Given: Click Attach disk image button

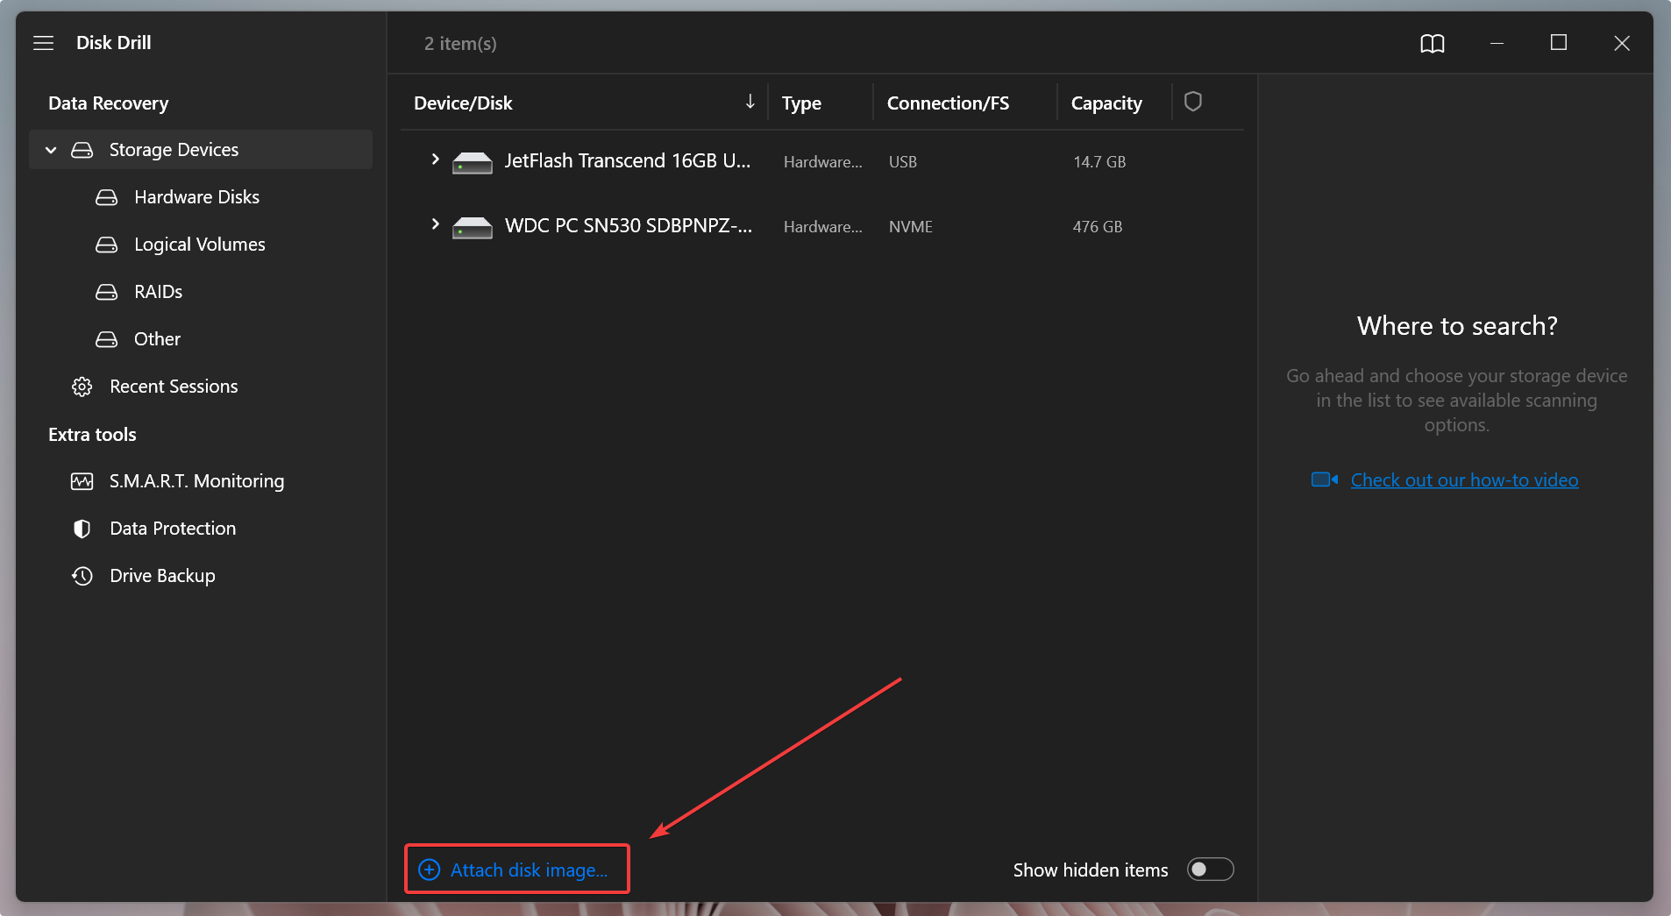Looking at the screenshot, I should point(516,870).
